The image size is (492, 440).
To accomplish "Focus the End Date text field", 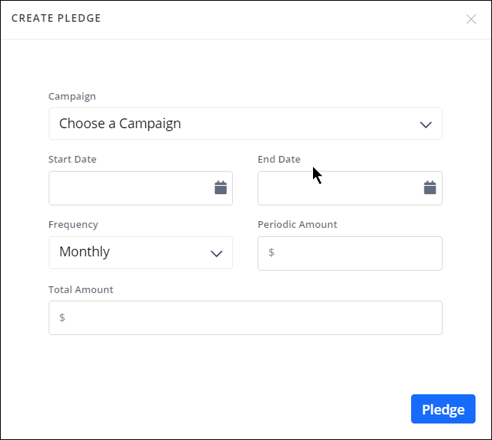I will coord(338,188).
